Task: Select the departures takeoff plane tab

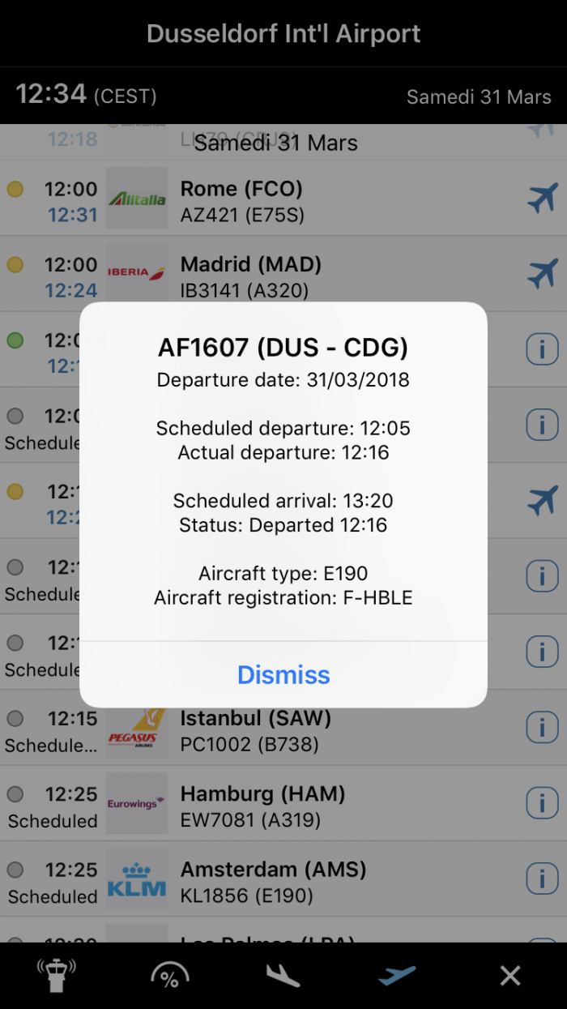Action: [397, 976]
